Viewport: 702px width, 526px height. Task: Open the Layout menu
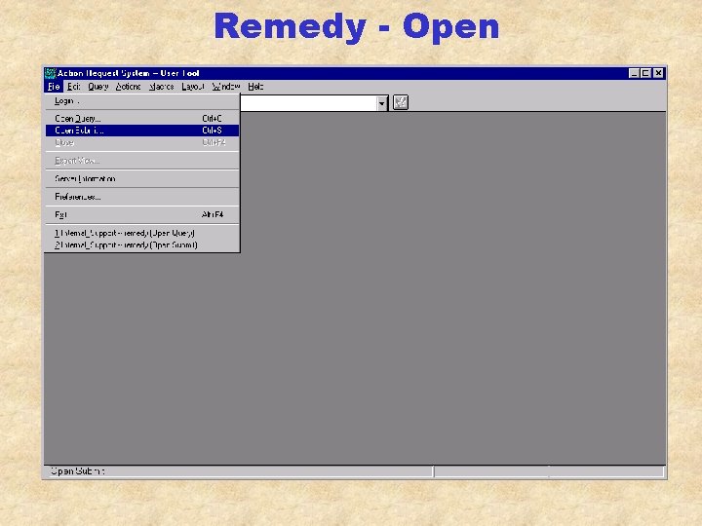[193, 87]
